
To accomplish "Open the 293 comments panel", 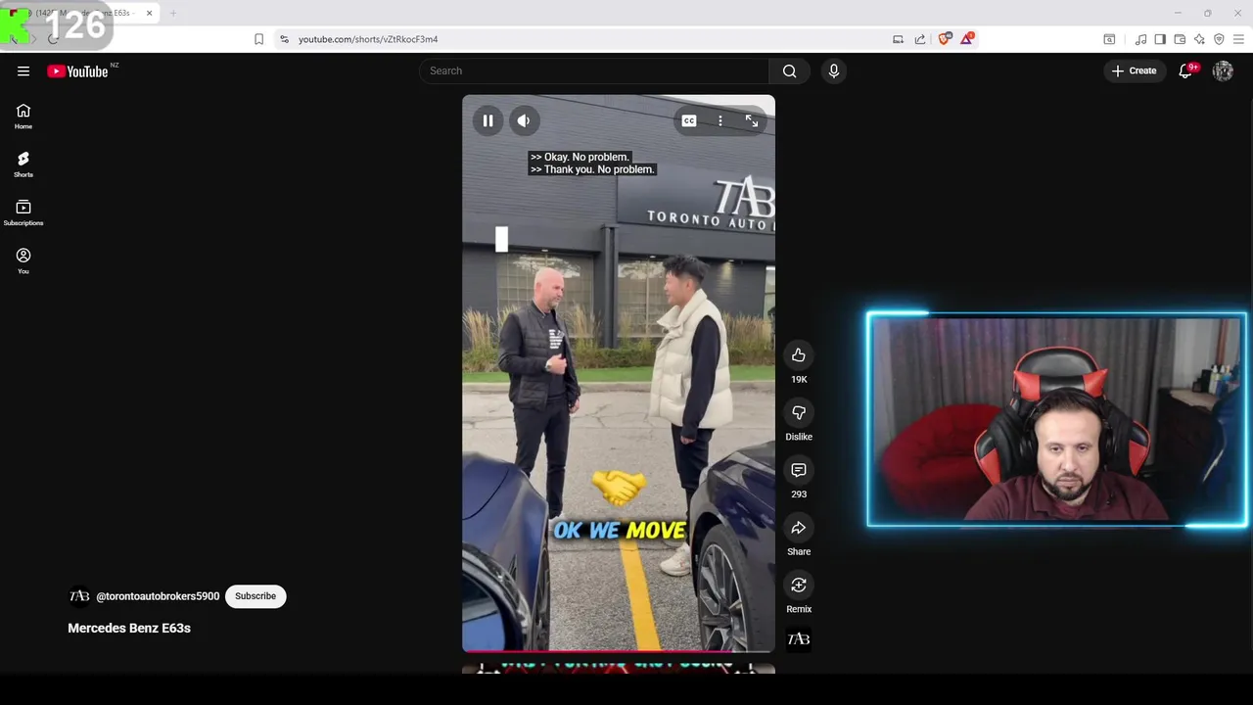I will [x=799, y=471].
